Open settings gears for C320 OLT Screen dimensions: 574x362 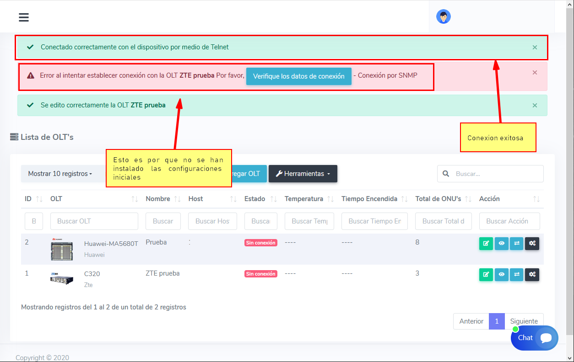[532, 275]
